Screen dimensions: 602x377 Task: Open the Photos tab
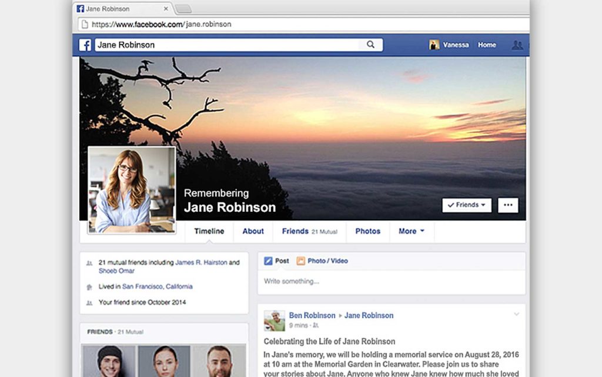367,231
